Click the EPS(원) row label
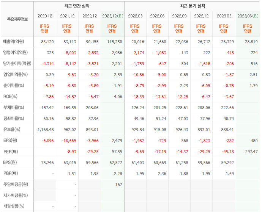Screen dimensions: 262x213 coord(10,141)
